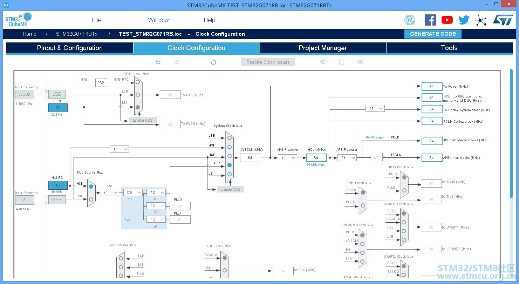519x284 pixels.
Task: Click the HSI RC value box showing 16
Action: point(58,185)
